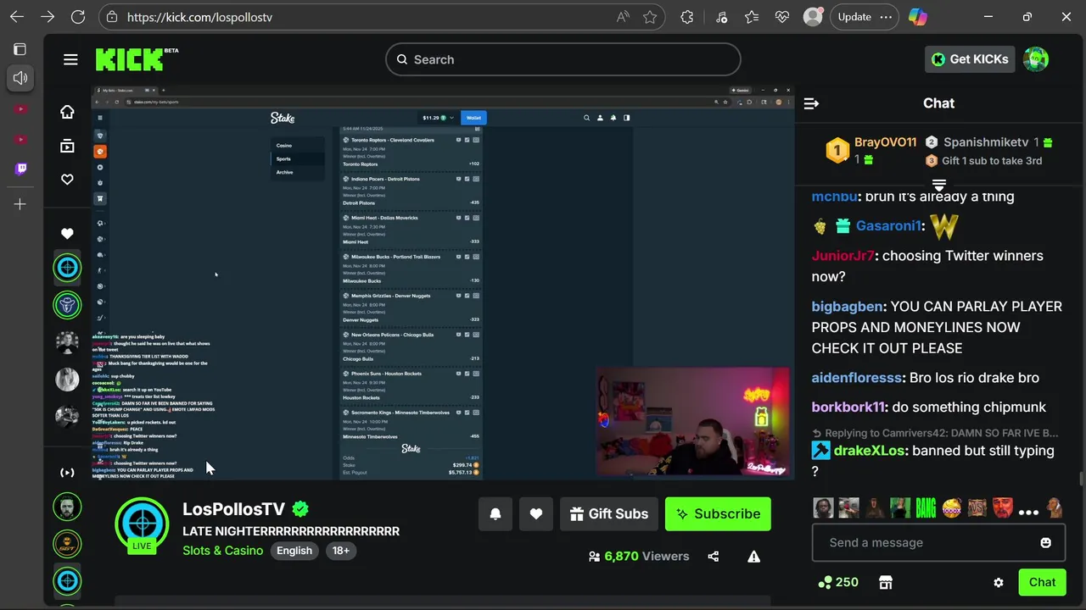Open BrayOVO11 top gifter profile
Screen dimensions: 1086x610
pos(885,142)
